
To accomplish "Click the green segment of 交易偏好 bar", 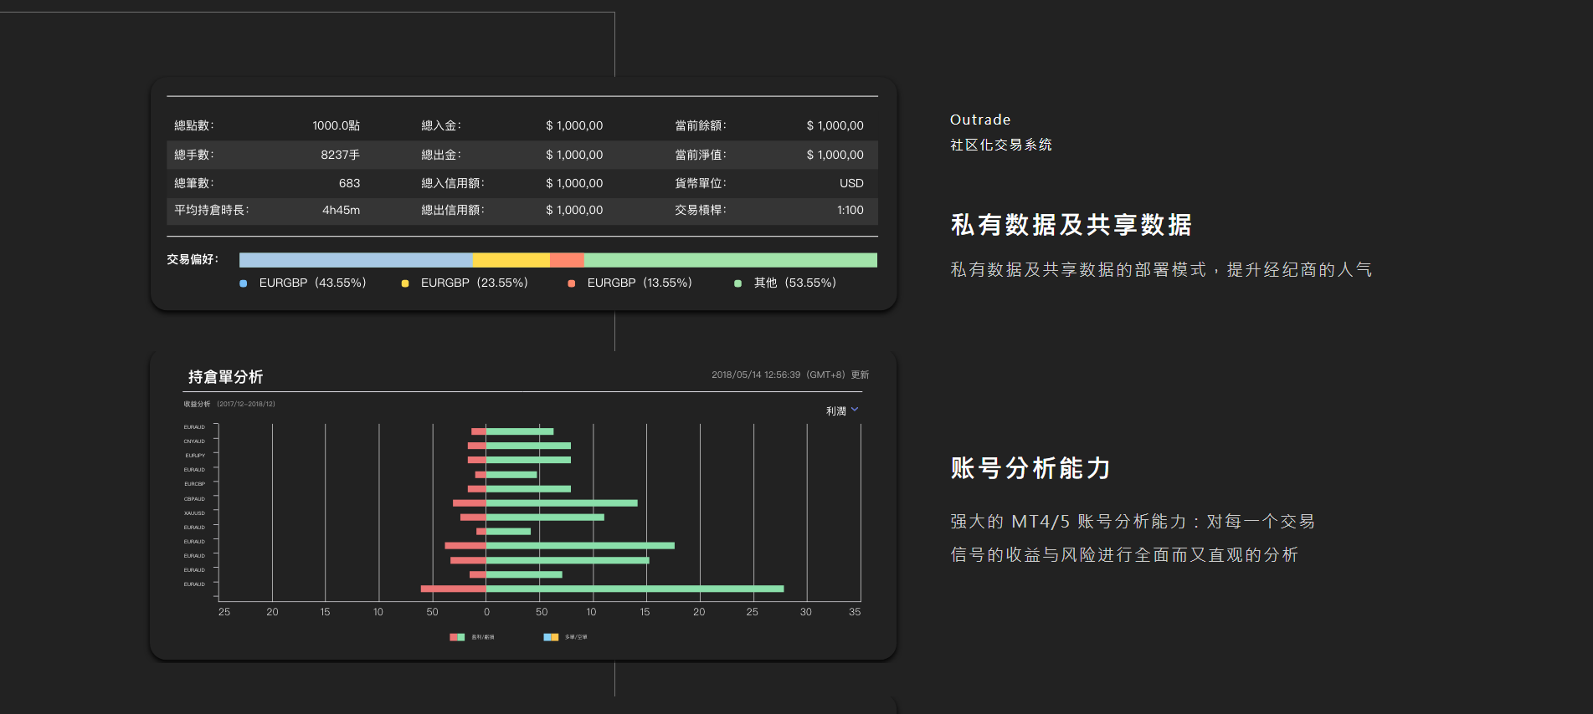I will pos(731,260).
